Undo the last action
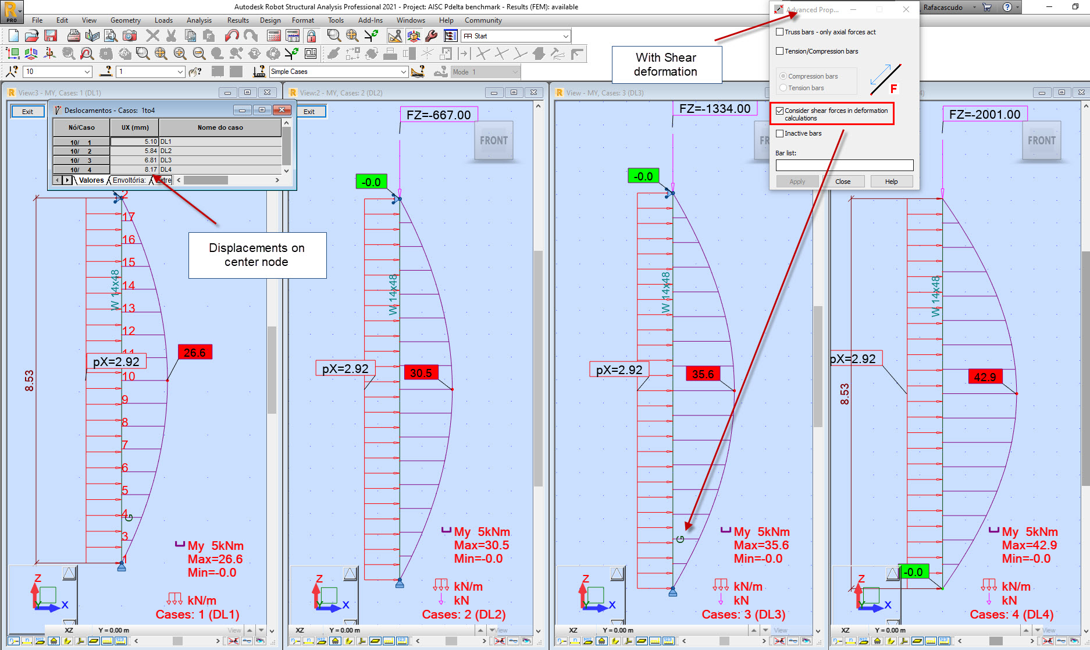Image resolution: width=1090 pixels, height=650 pixels. click(232, 35)
